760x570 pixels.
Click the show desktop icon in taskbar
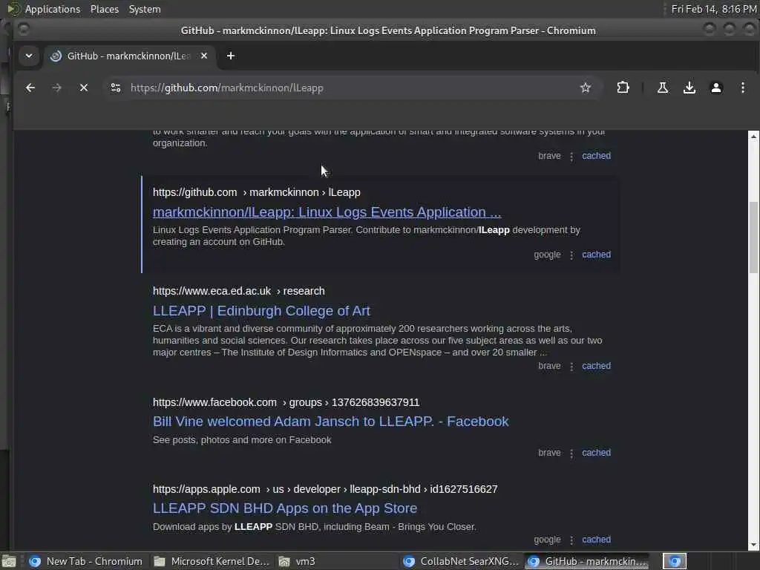coord(9,562)
